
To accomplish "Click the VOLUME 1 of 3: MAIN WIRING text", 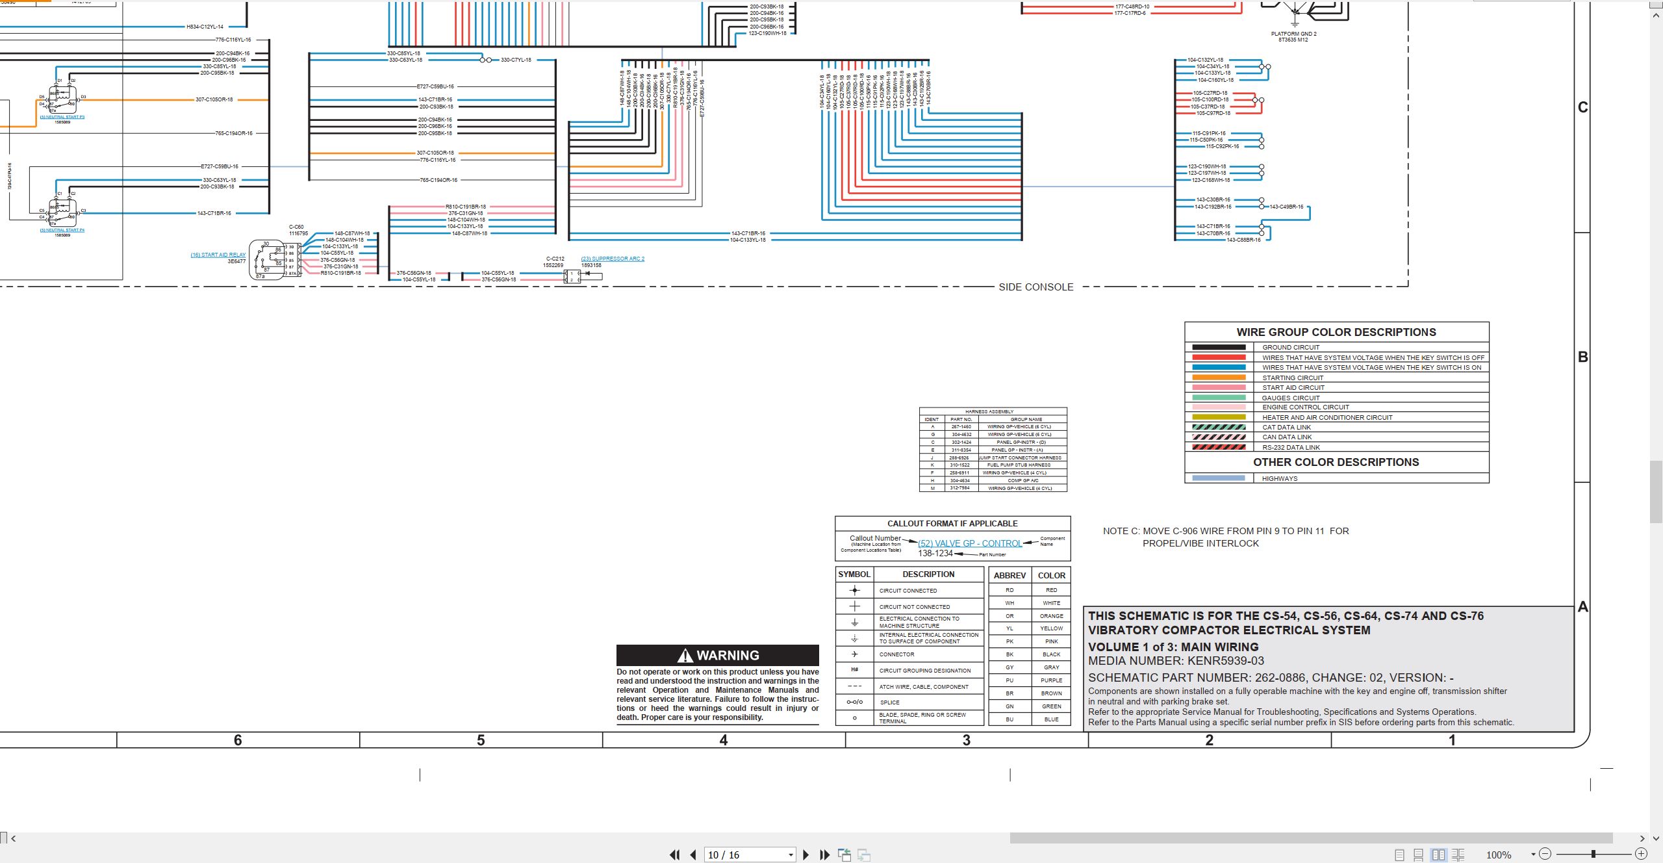I will click(x=1173, y=647).
